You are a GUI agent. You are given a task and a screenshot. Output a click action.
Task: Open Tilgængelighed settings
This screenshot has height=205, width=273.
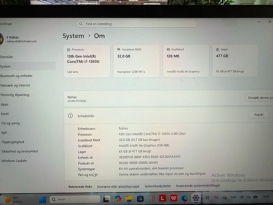point(12,142)
